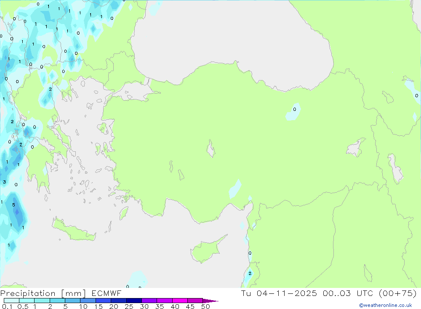Click the 2–5 mm legend color swatch
Viewport: 421px width, 309px height.
click(x=57, y=301)
